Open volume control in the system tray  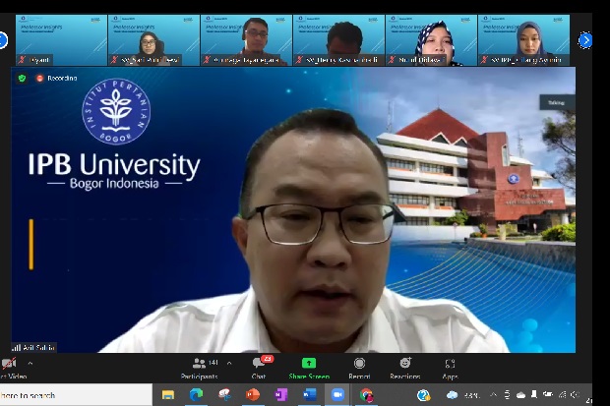pyautogui.click(x=575, y=395)
